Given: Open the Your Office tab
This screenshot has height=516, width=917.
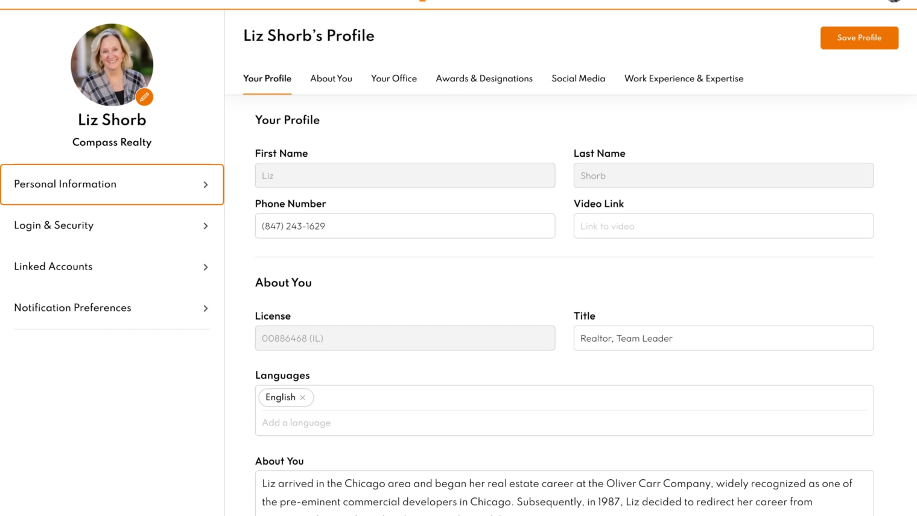Looking at the screenshot, I should [x=393, y=79].
